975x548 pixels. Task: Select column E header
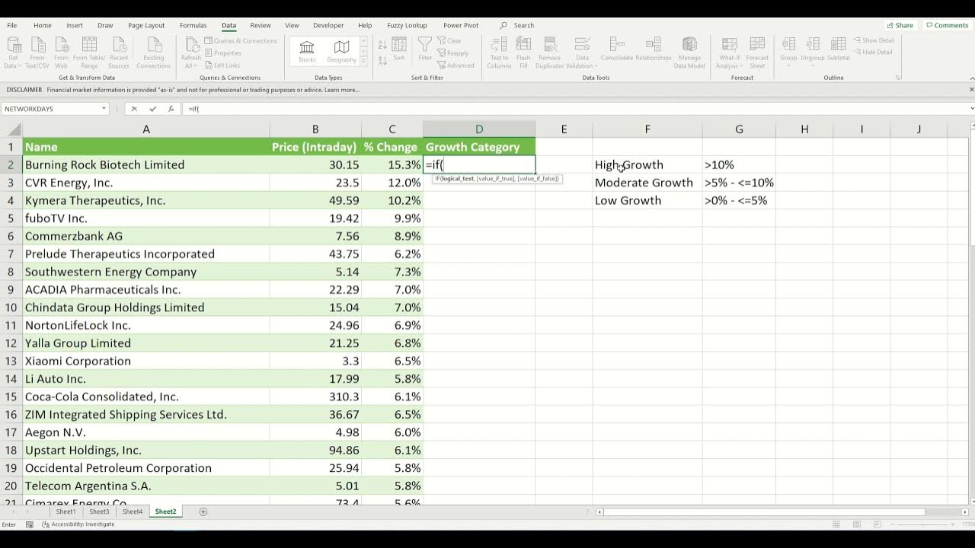pos(564,129)
